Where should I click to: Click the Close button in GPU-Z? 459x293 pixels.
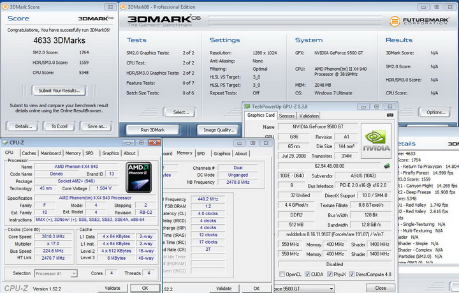(x=380, y=288)
